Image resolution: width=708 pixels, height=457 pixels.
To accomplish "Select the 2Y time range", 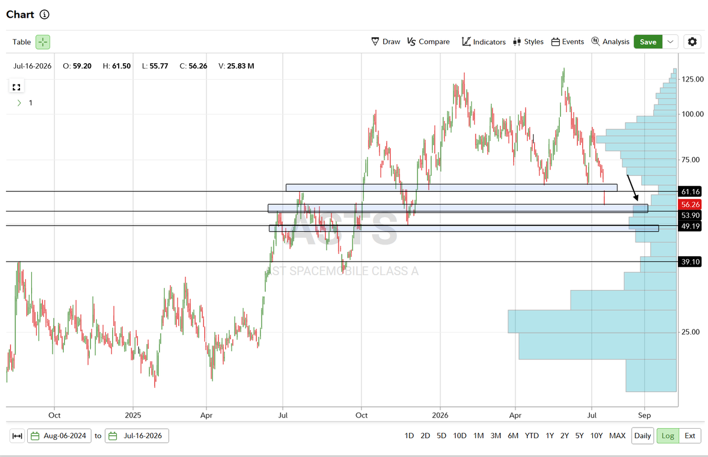I will (565, 436).
